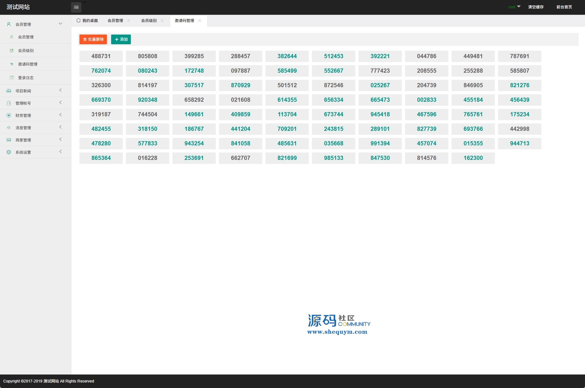
Task: Close the 会员管理 tab
Action: [x=129, y=20]
